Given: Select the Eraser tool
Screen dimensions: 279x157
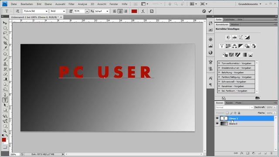Looking at the screenshot, I should click(x=5, y=74).
